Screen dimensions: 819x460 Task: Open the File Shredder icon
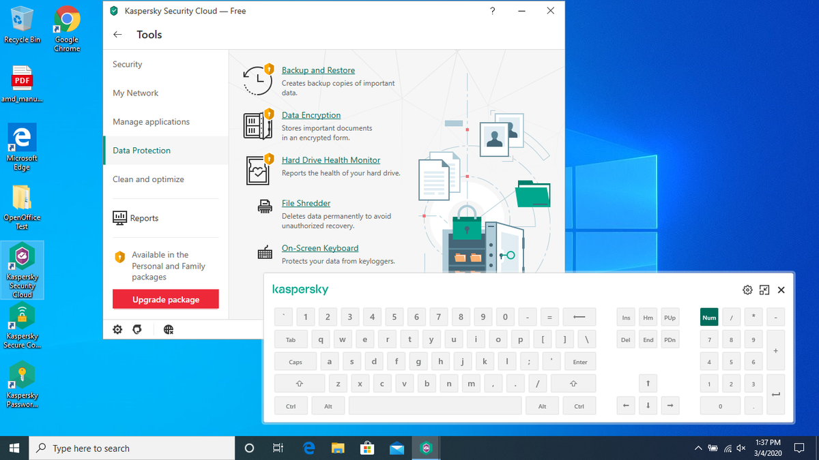(x=265, y=204)
